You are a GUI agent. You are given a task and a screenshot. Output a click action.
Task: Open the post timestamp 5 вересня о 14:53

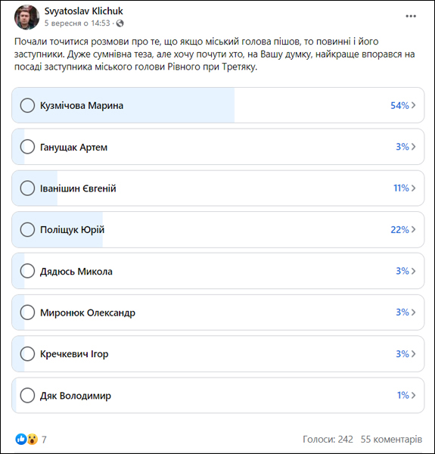[x=77, y=23]
